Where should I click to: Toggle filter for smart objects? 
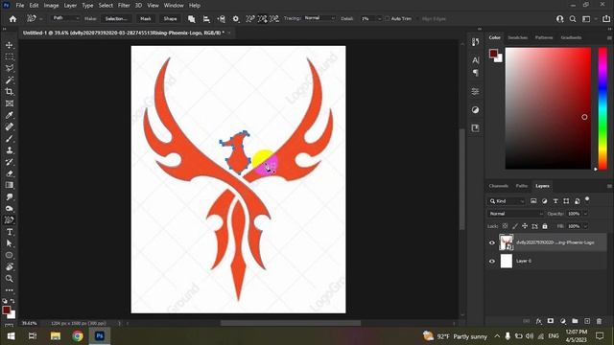(578, 201)
